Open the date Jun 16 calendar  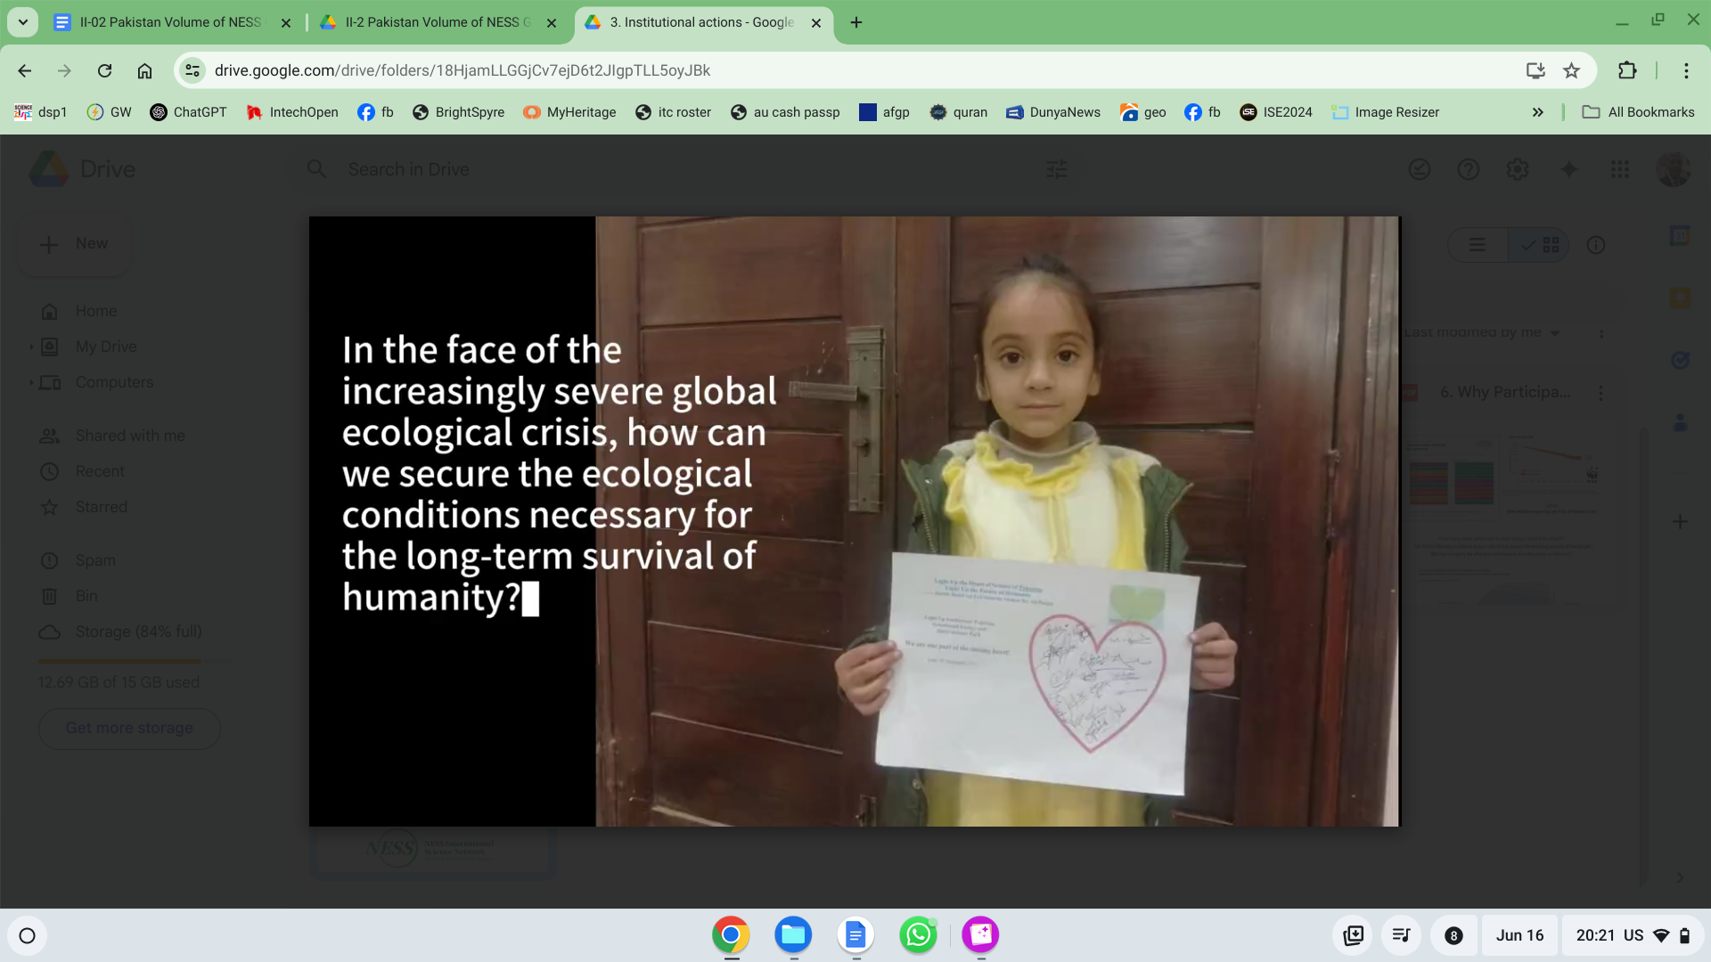[1519, 935]
